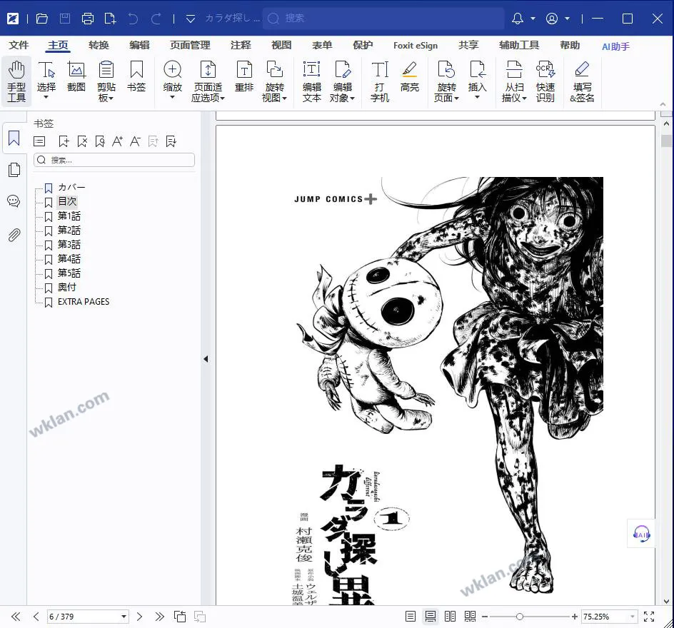Show the Bookmarks panel
Viewport: 674px width, 628px height.
14,138
